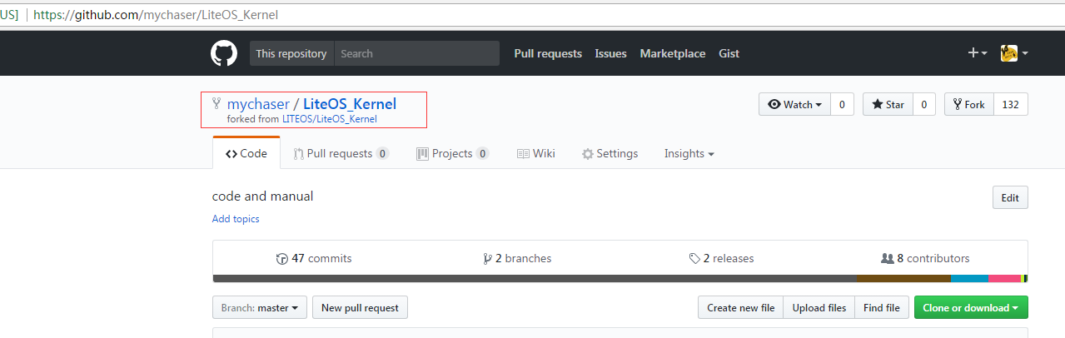Screen dimensions: 1065x338
Task: Focus the repository search field
Action: (416, 53)
